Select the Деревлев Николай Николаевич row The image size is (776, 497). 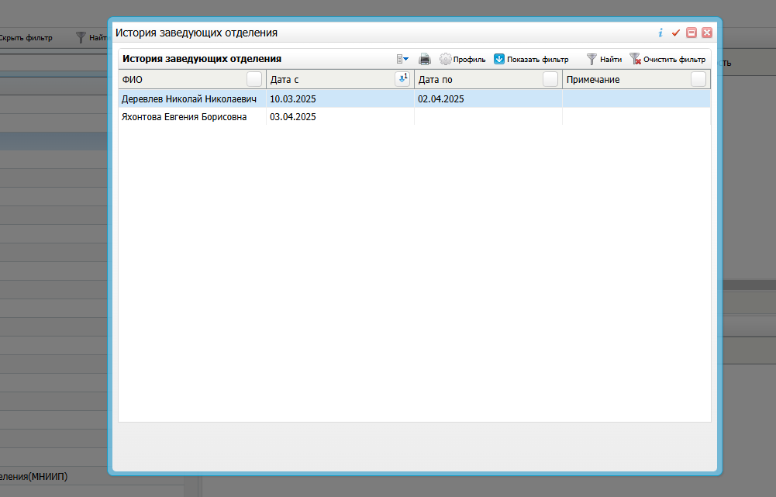(189, 98)
